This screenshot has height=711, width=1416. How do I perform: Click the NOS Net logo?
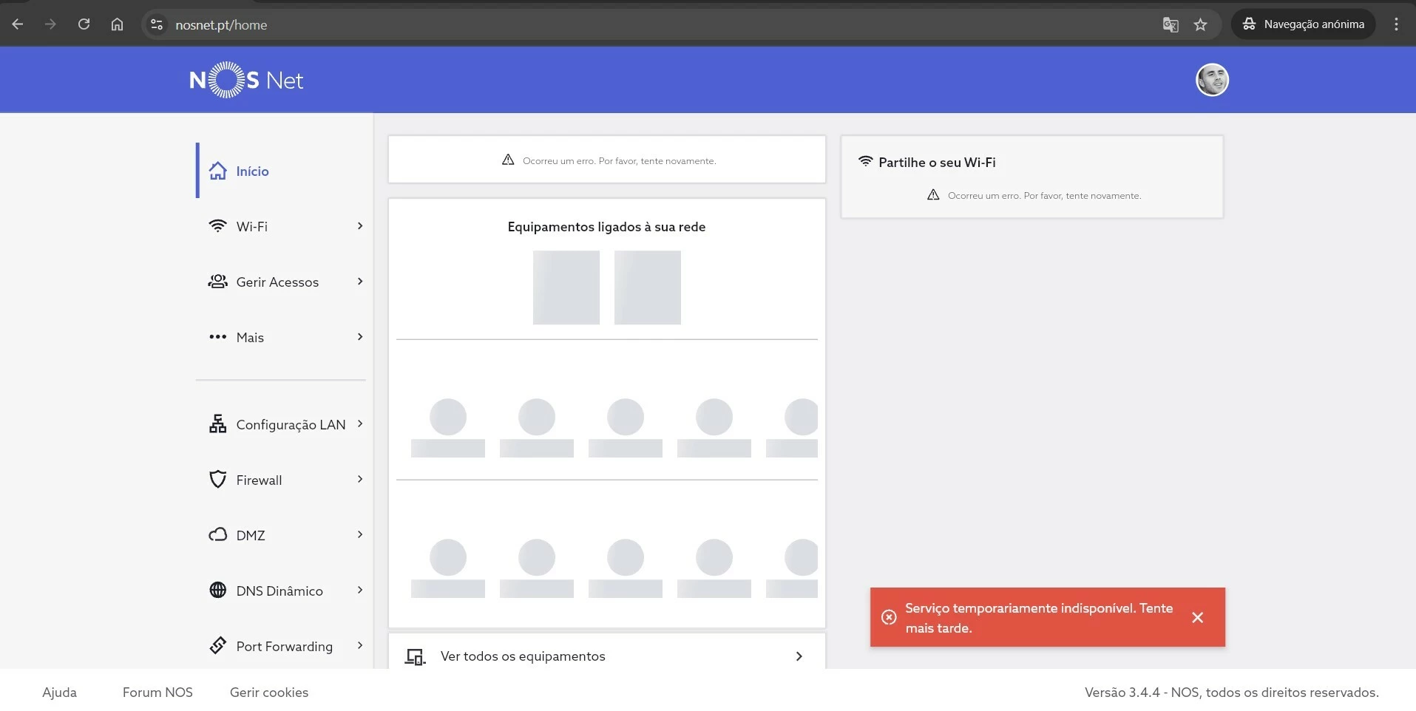click(246, 80)
